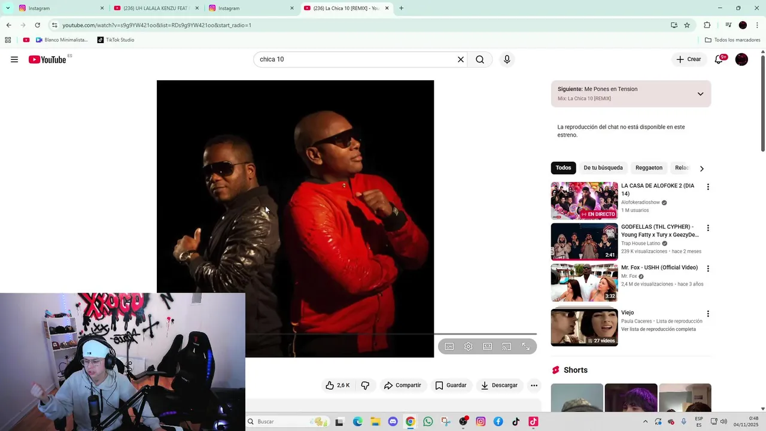The height and width of the screenshot is (431, 766).
Task: Switch to theater mode in the player
Action: [x=488, y=347]
